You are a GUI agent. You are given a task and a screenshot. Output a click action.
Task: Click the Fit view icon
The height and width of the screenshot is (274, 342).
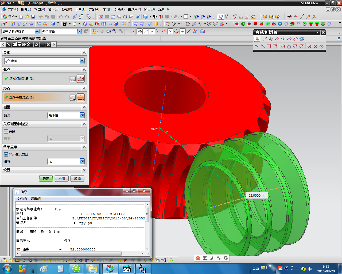[x=101, y=17]
